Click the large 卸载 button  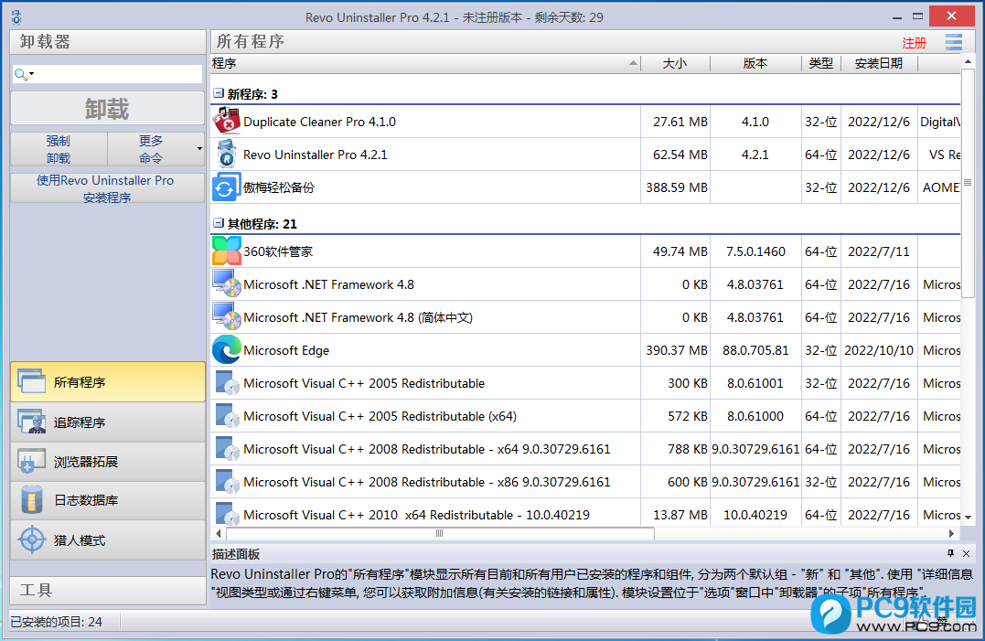pyautogui.click(x=107, y=108)
